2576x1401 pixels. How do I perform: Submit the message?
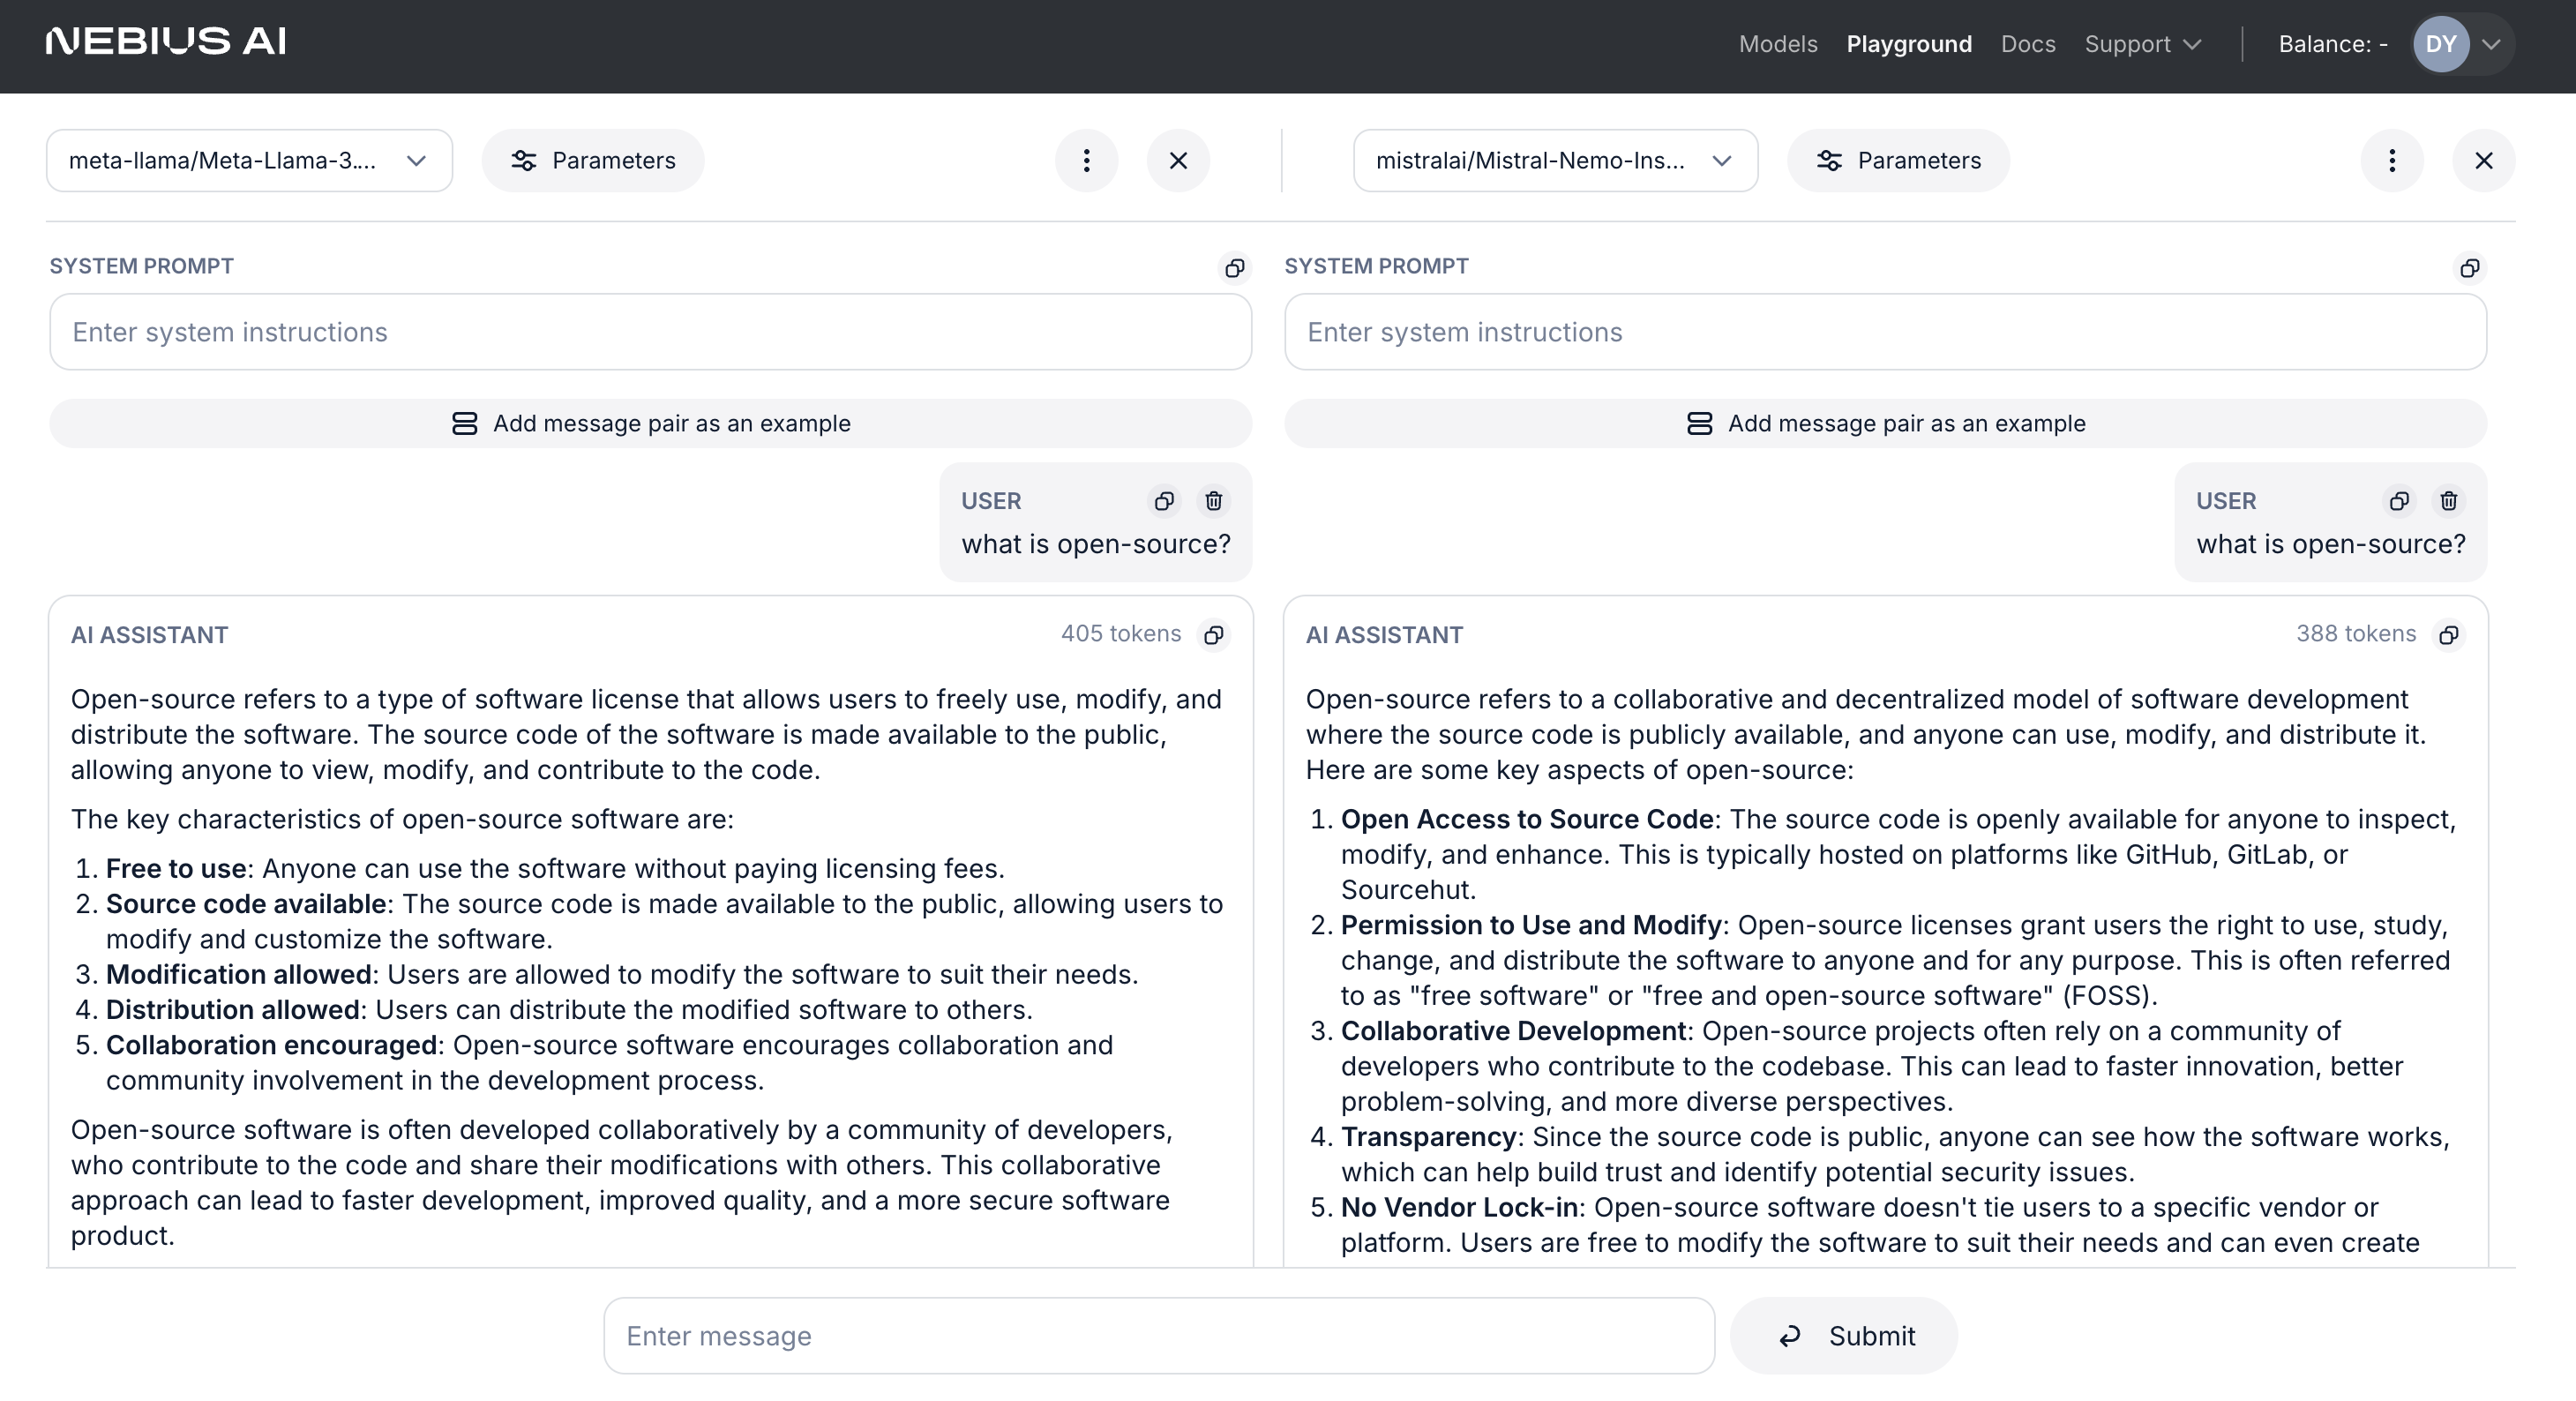pos(1844,1335)
